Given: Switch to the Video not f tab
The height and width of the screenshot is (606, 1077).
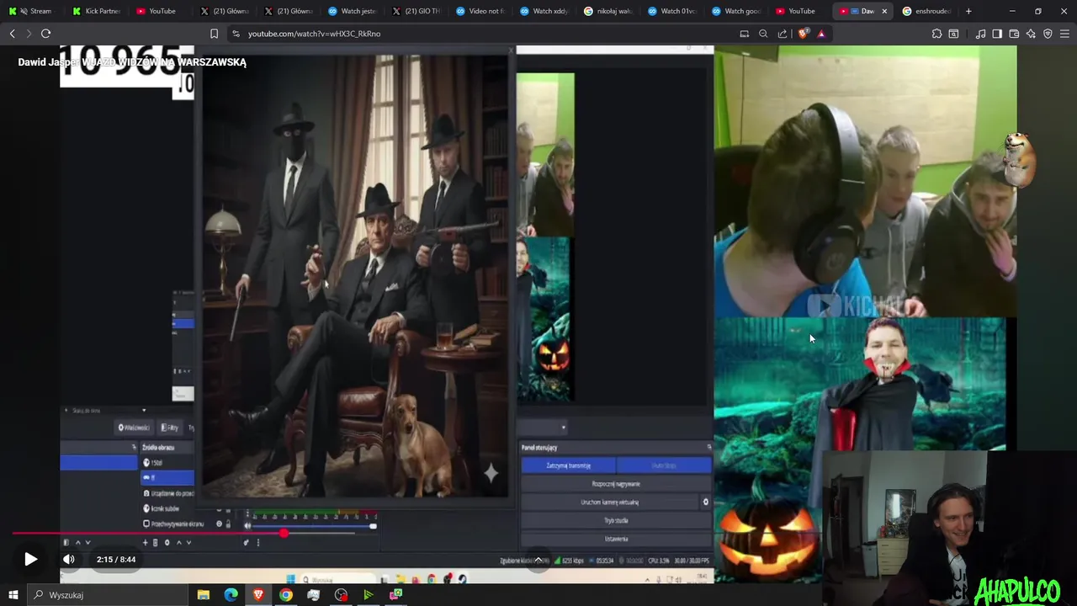Looking at the screenshot, I should pyautogui.click(x=480, y=11).
